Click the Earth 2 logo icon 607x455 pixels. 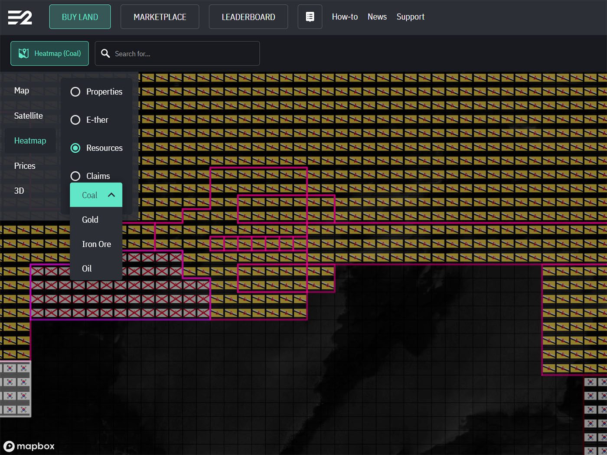click(20, 17)
